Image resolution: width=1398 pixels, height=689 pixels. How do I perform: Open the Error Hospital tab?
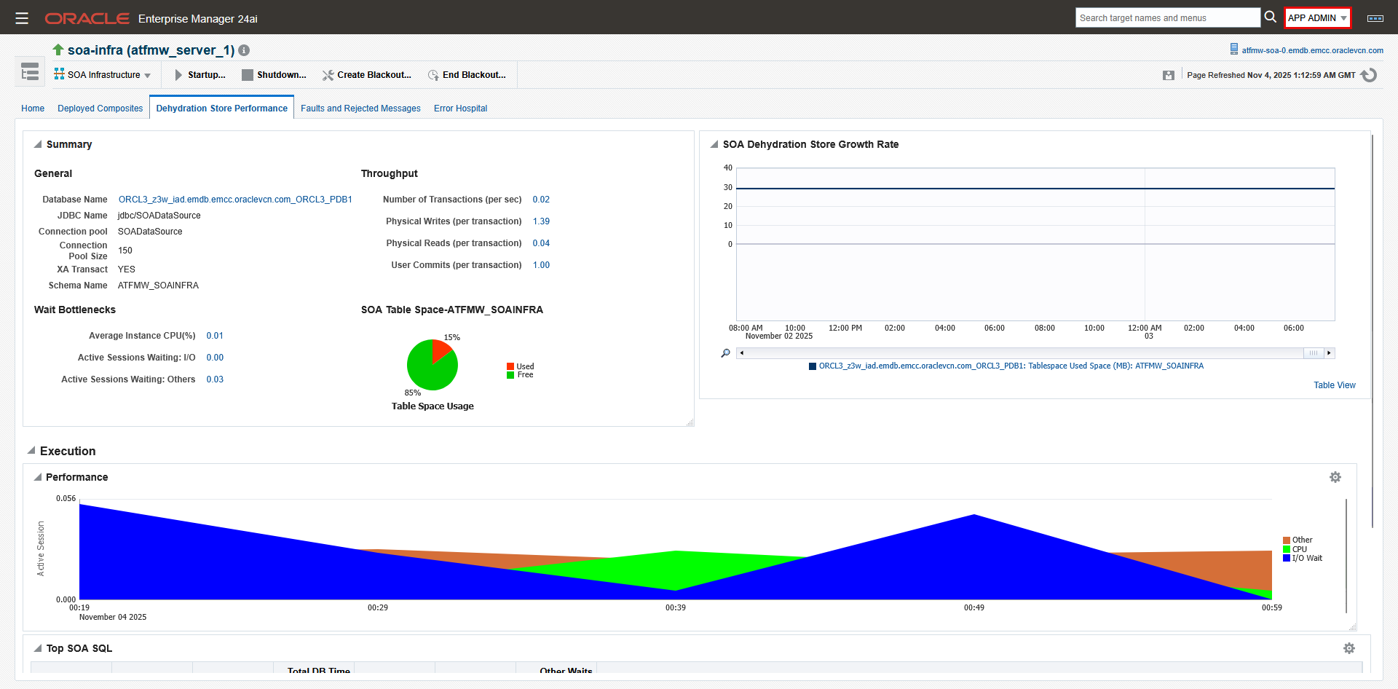[460, 109]
